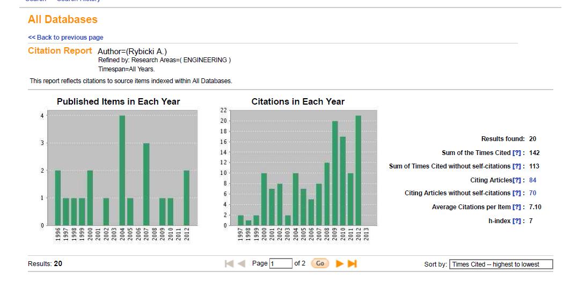Focus the page number input field

(x=281, y=263)
